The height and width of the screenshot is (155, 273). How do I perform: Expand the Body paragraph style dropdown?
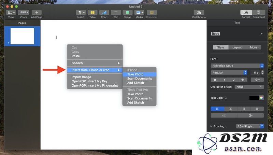tap(261, 33)
